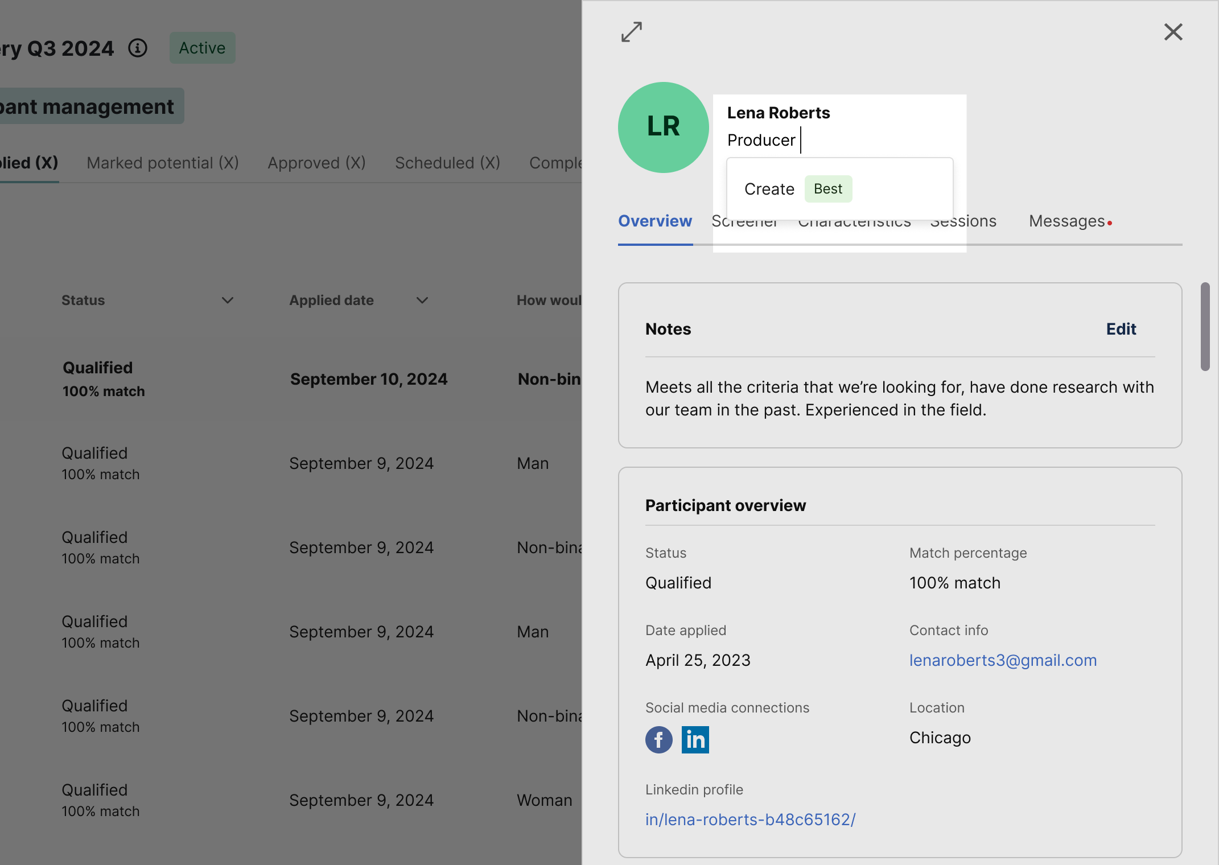Viewport: 1219px width, 865px height.
Task: Select the September 10, 2024 applied date cell
Action: pos(369,379)
